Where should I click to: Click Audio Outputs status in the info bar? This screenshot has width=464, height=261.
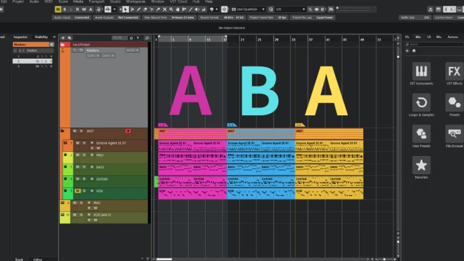116,17
